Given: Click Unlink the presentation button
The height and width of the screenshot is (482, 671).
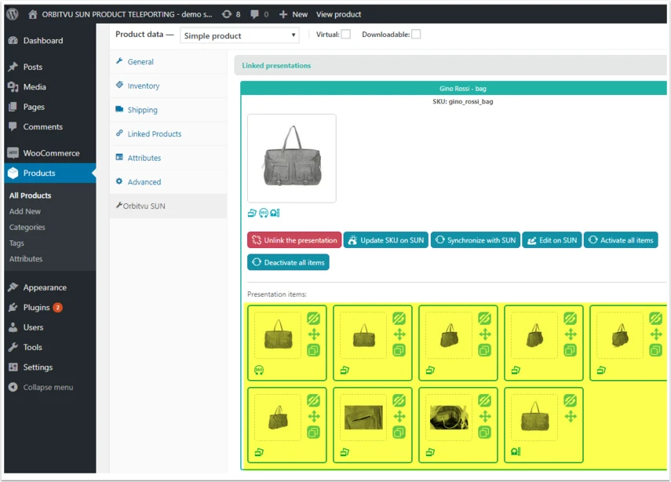Looking at the screenshot, I should pos(294,240).
